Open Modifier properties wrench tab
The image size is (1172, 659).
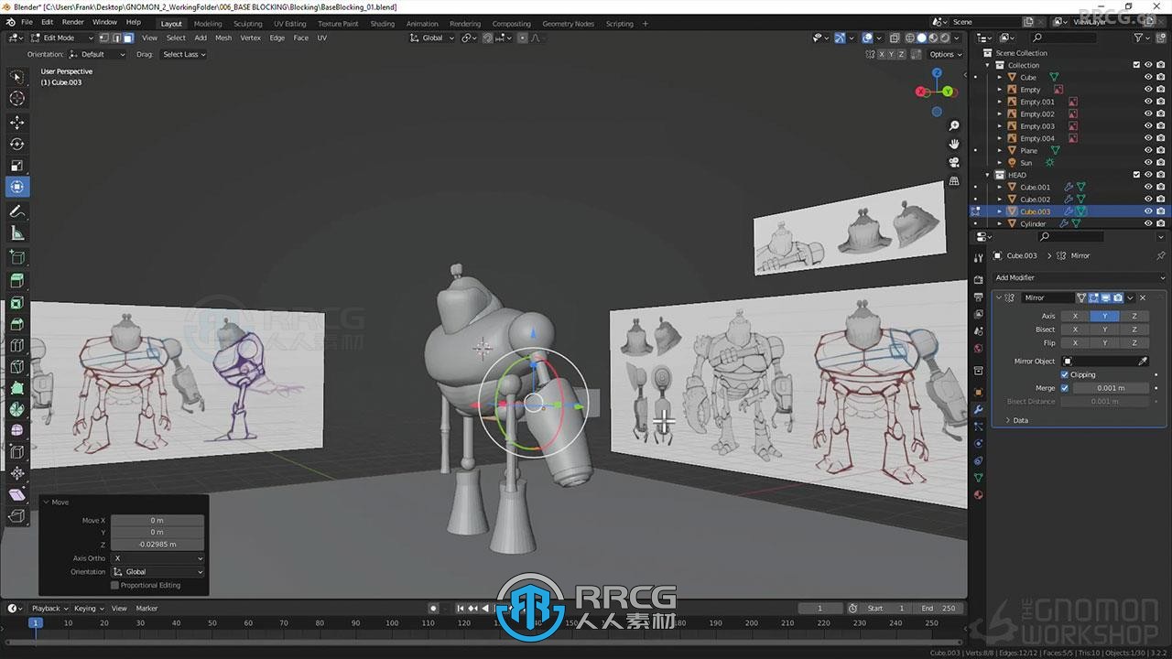click(978, 408)
